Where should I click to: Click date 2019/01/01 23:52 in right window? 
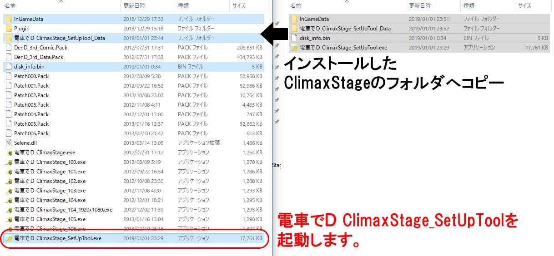tap(428, 29)
